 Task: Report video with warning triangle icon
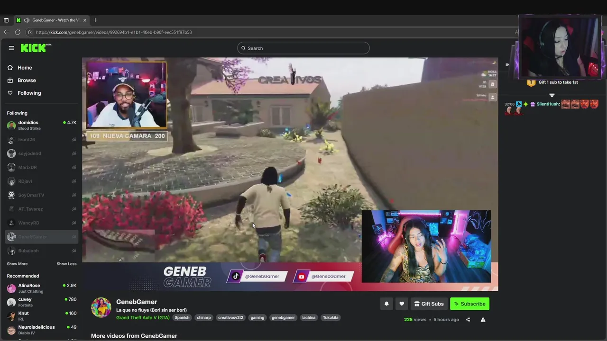tap(483, 320)
